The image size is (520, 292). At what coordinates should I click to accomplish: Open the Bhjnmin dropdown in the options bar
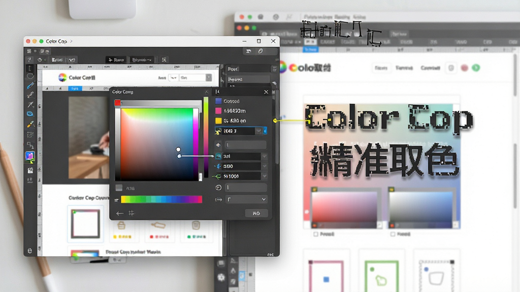[x=142, y=60]
